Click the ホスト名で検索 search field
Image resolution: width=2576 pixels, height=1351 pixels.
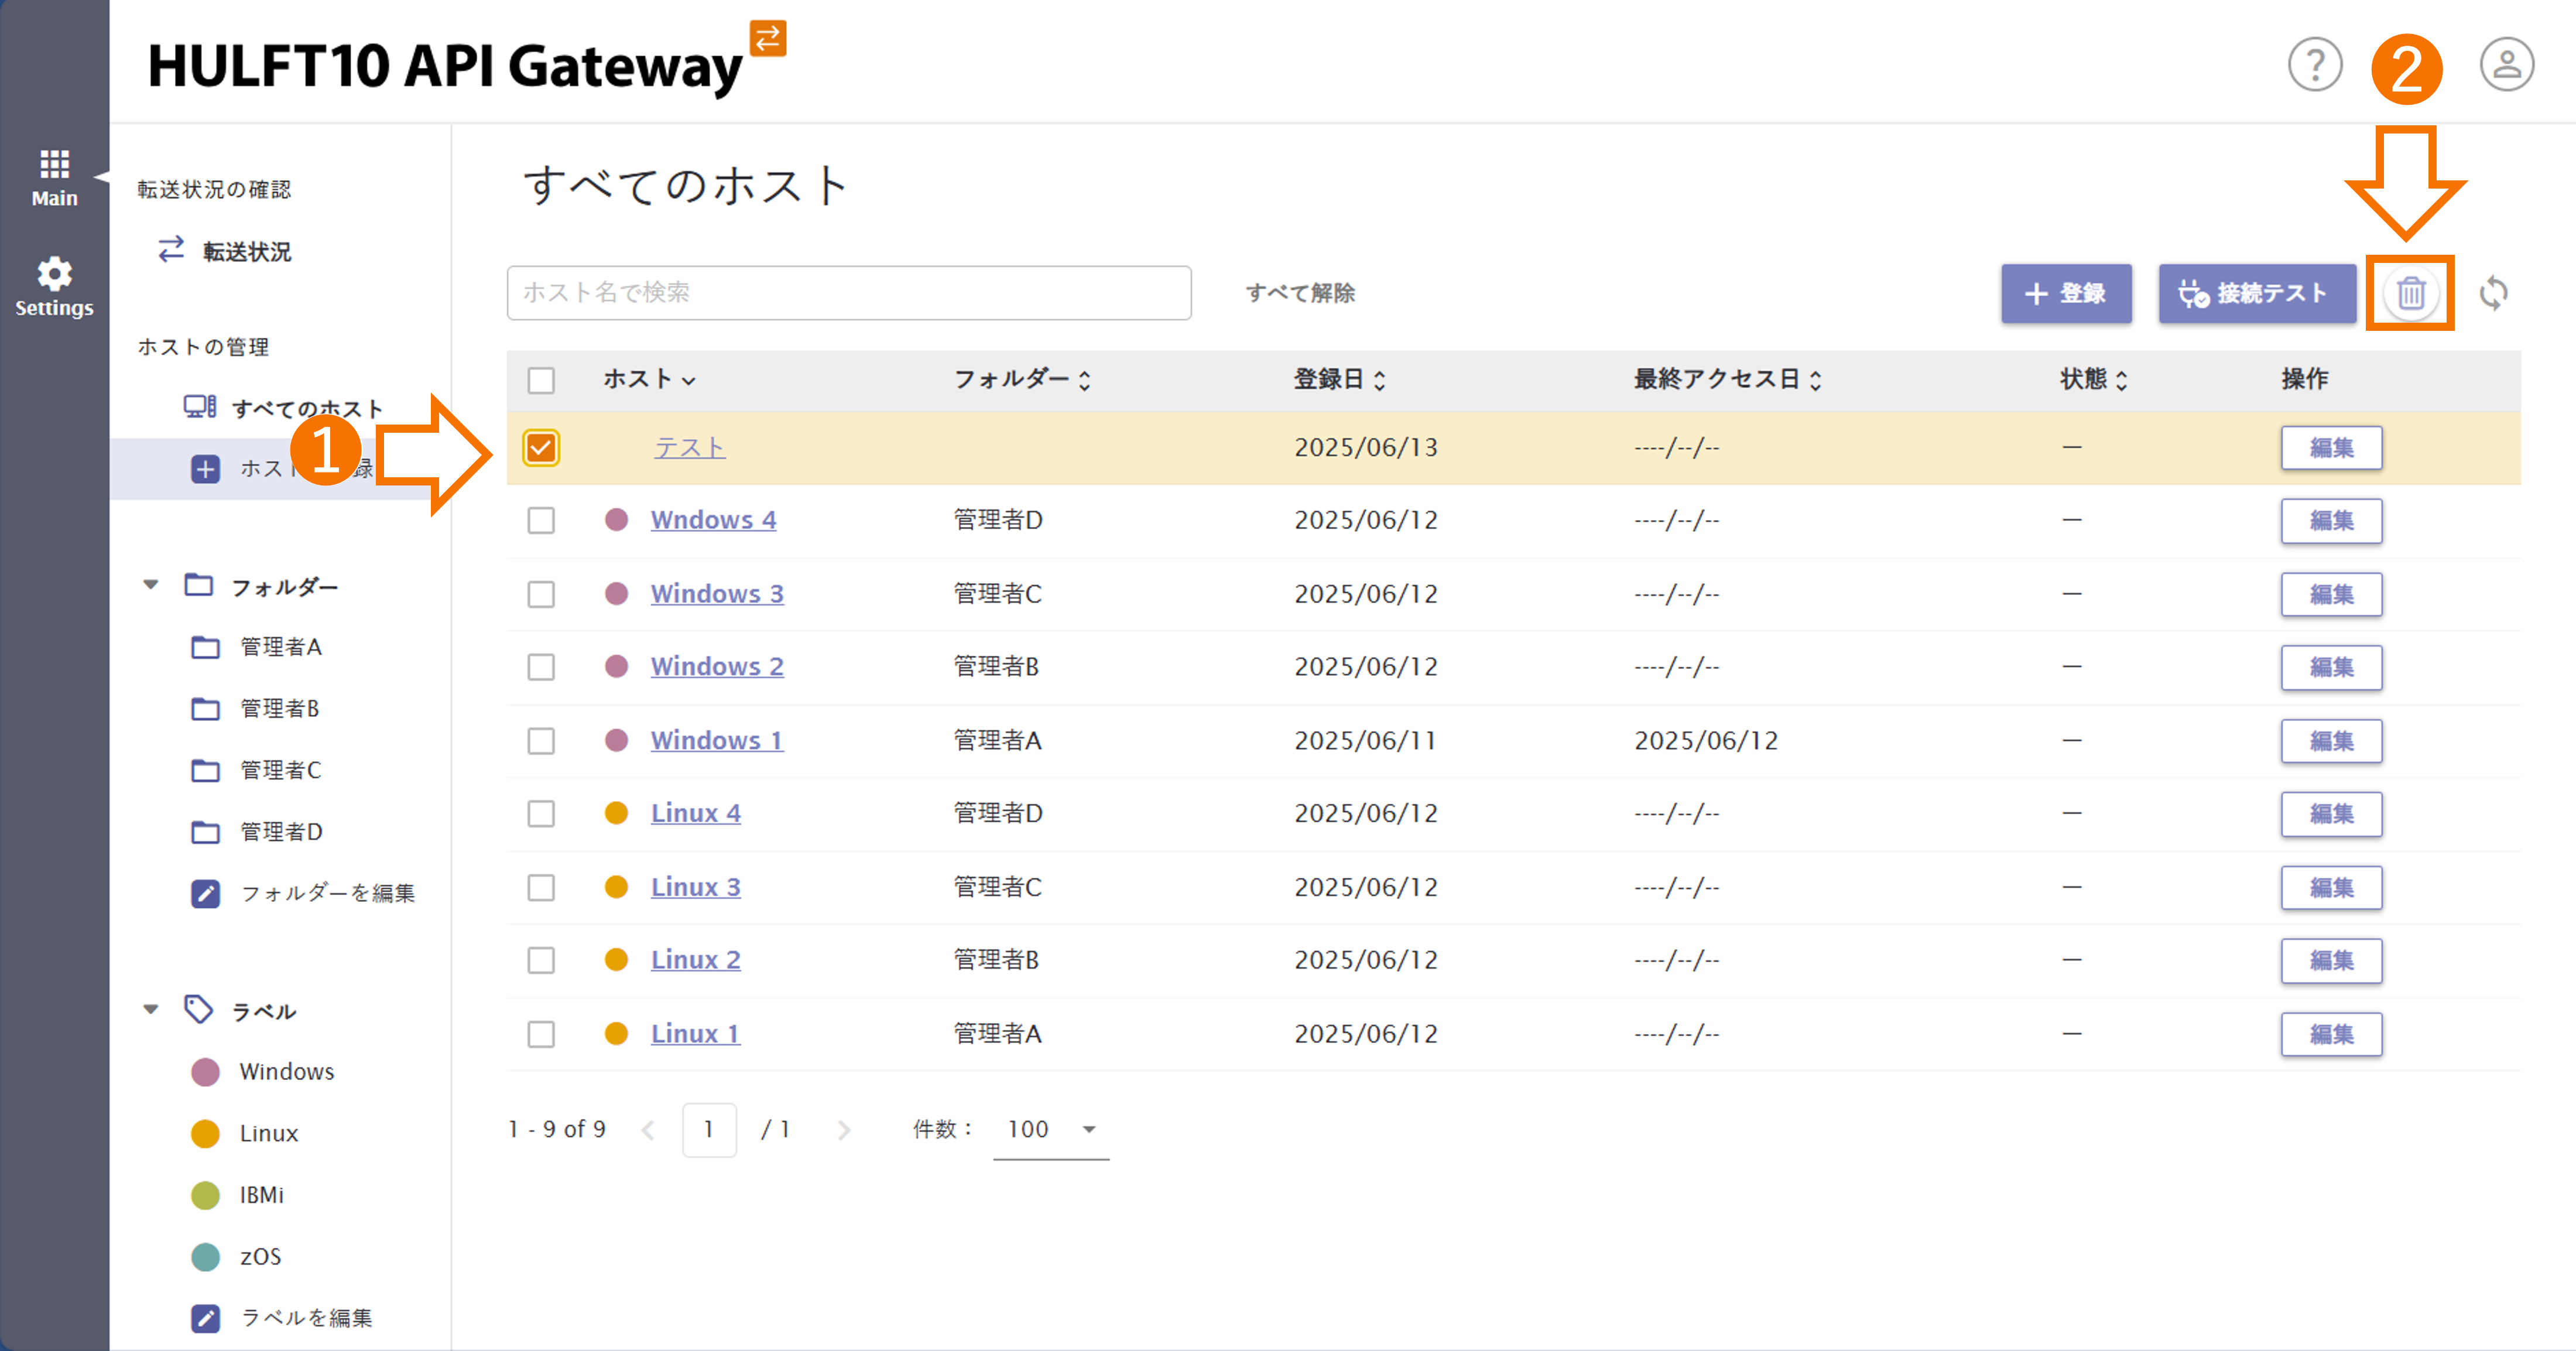848,293
